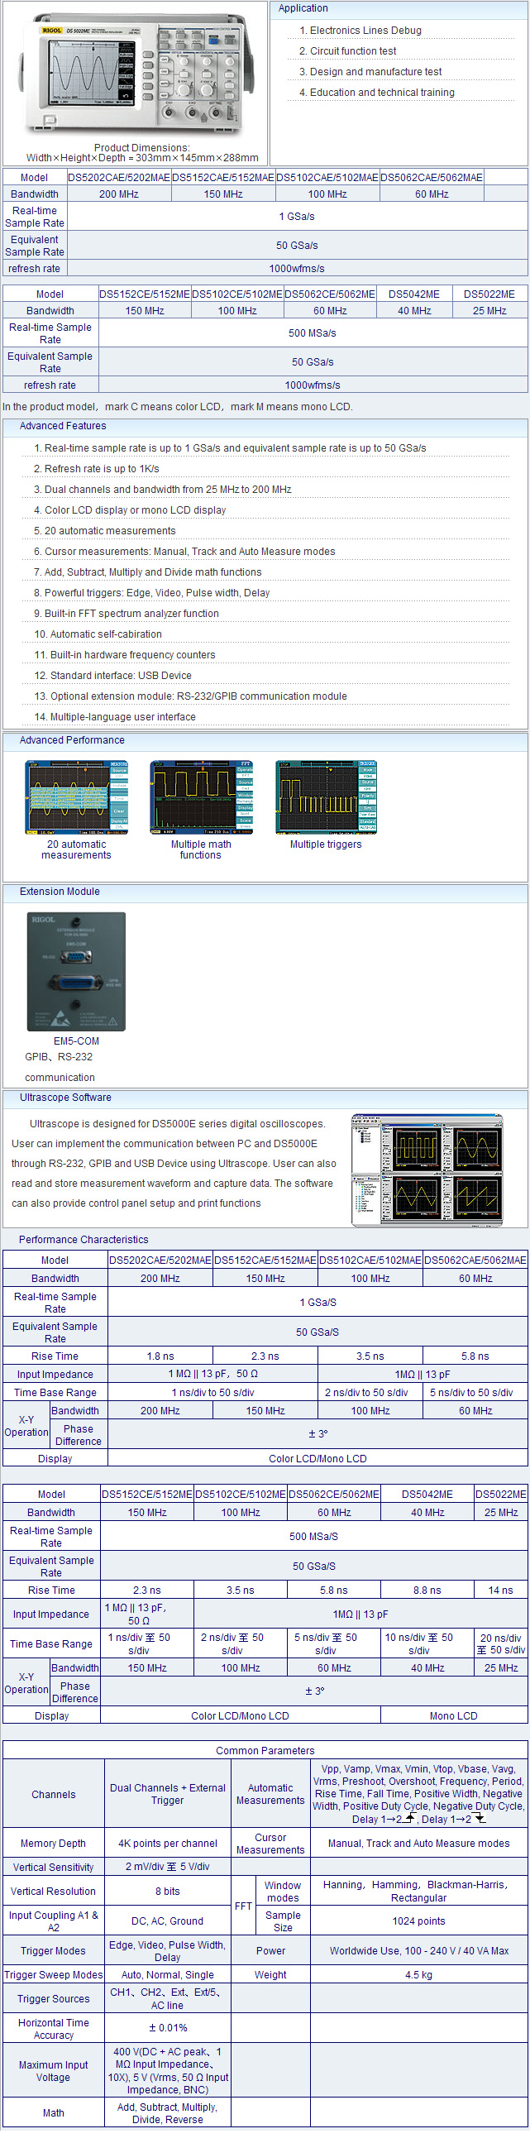Click the '1 MΩ || 13 pF、50 Ω' Input Impedance cell in the four-model performance table
This screenshot has width=530, height=2143.
tap(213, 1375)
